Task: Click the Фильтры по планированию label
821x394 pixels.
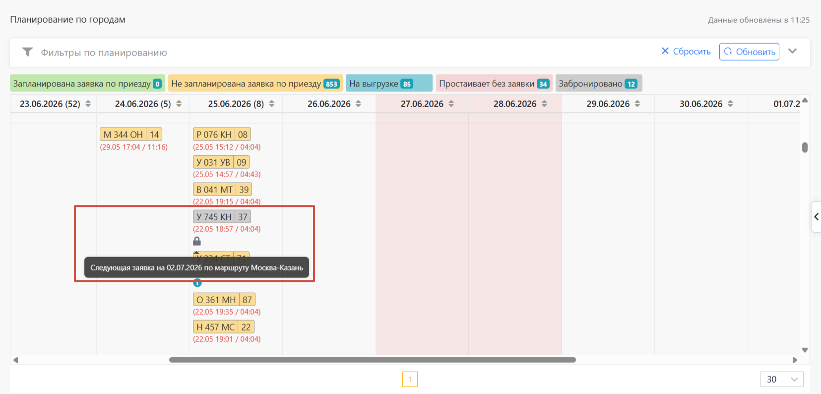Action: click(104, 53)
